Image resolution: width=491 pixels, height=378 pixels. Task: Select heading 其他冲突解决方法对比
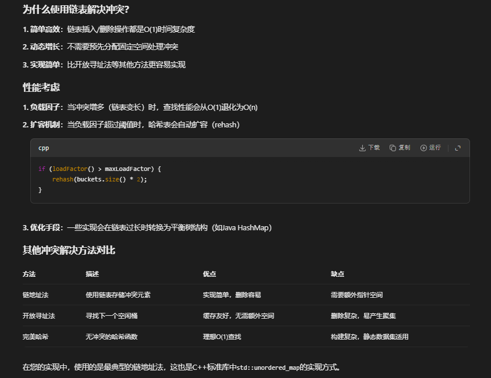pos(69,250)
